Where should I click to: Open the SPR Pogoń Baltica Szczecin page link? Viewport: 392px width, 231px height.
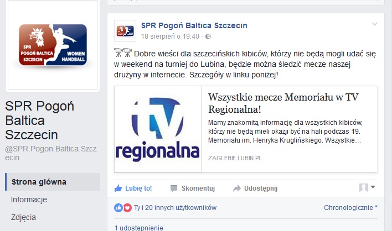pos(194,25)
